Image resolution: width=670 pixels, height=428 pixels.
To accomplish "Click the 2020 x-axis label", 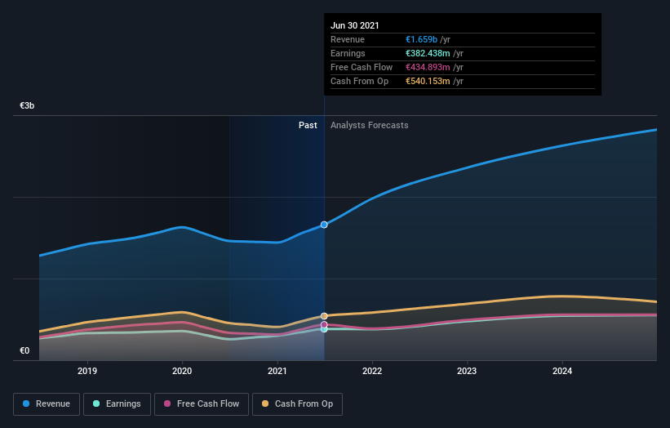I will [x=182, y=371].
